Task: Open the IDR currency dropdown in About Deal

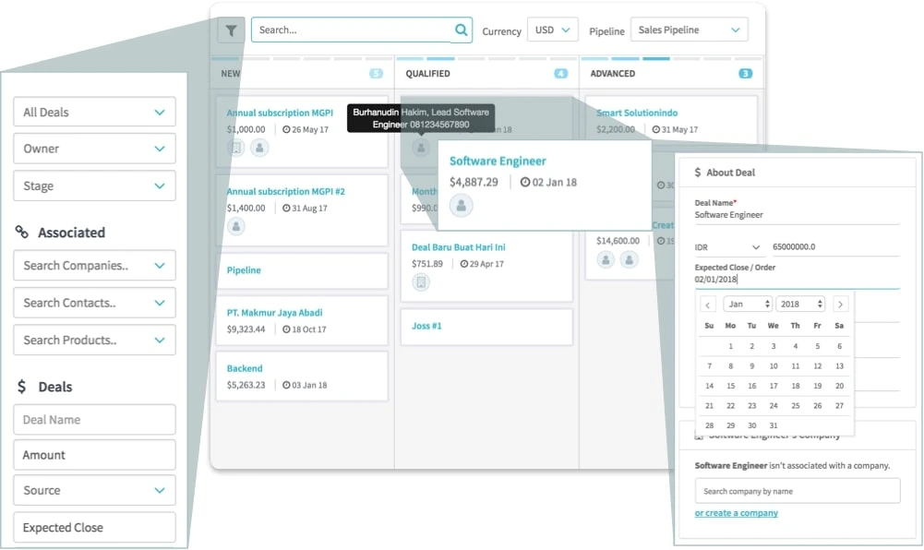Action: 727,247
